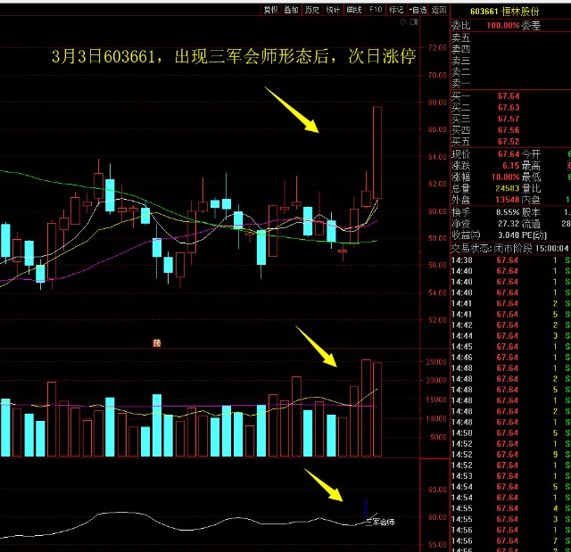Open the 叠加 overlay option
This screenshot has width=571, height=552.
(291, 10)
